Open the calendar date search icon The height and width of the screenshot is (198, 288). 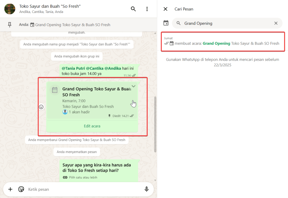tap(166, 23)
